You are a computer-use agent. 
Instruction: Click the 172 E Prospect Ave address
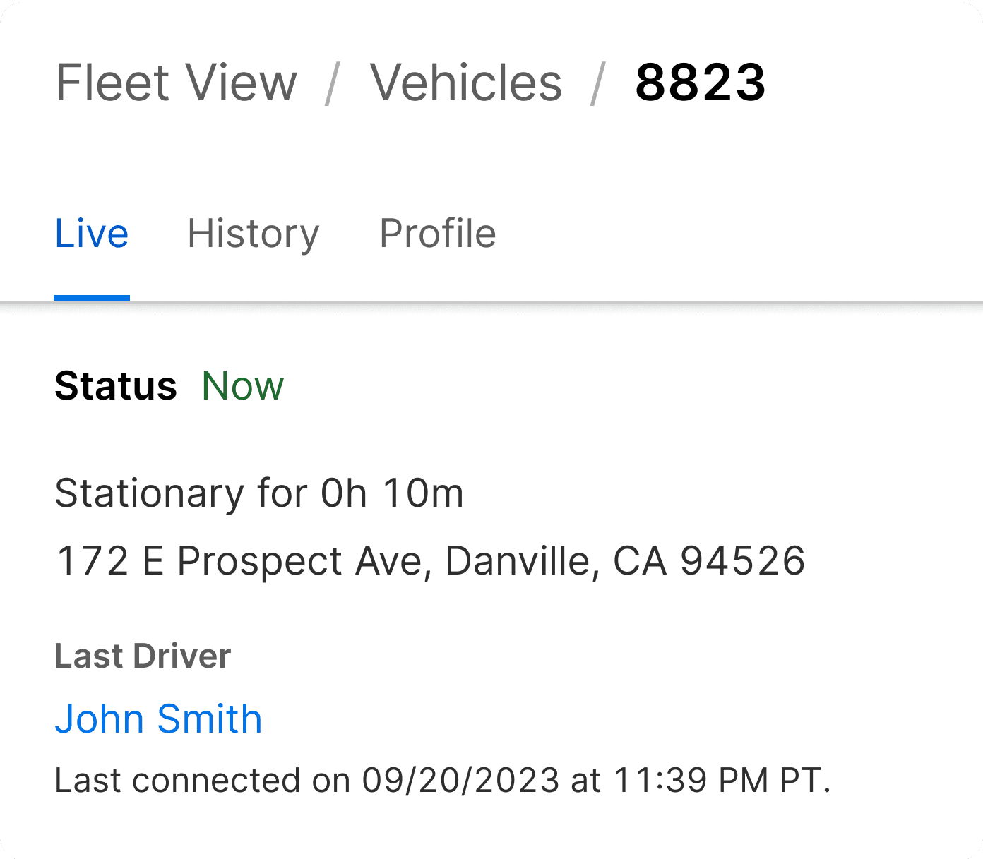pos(430,562)
